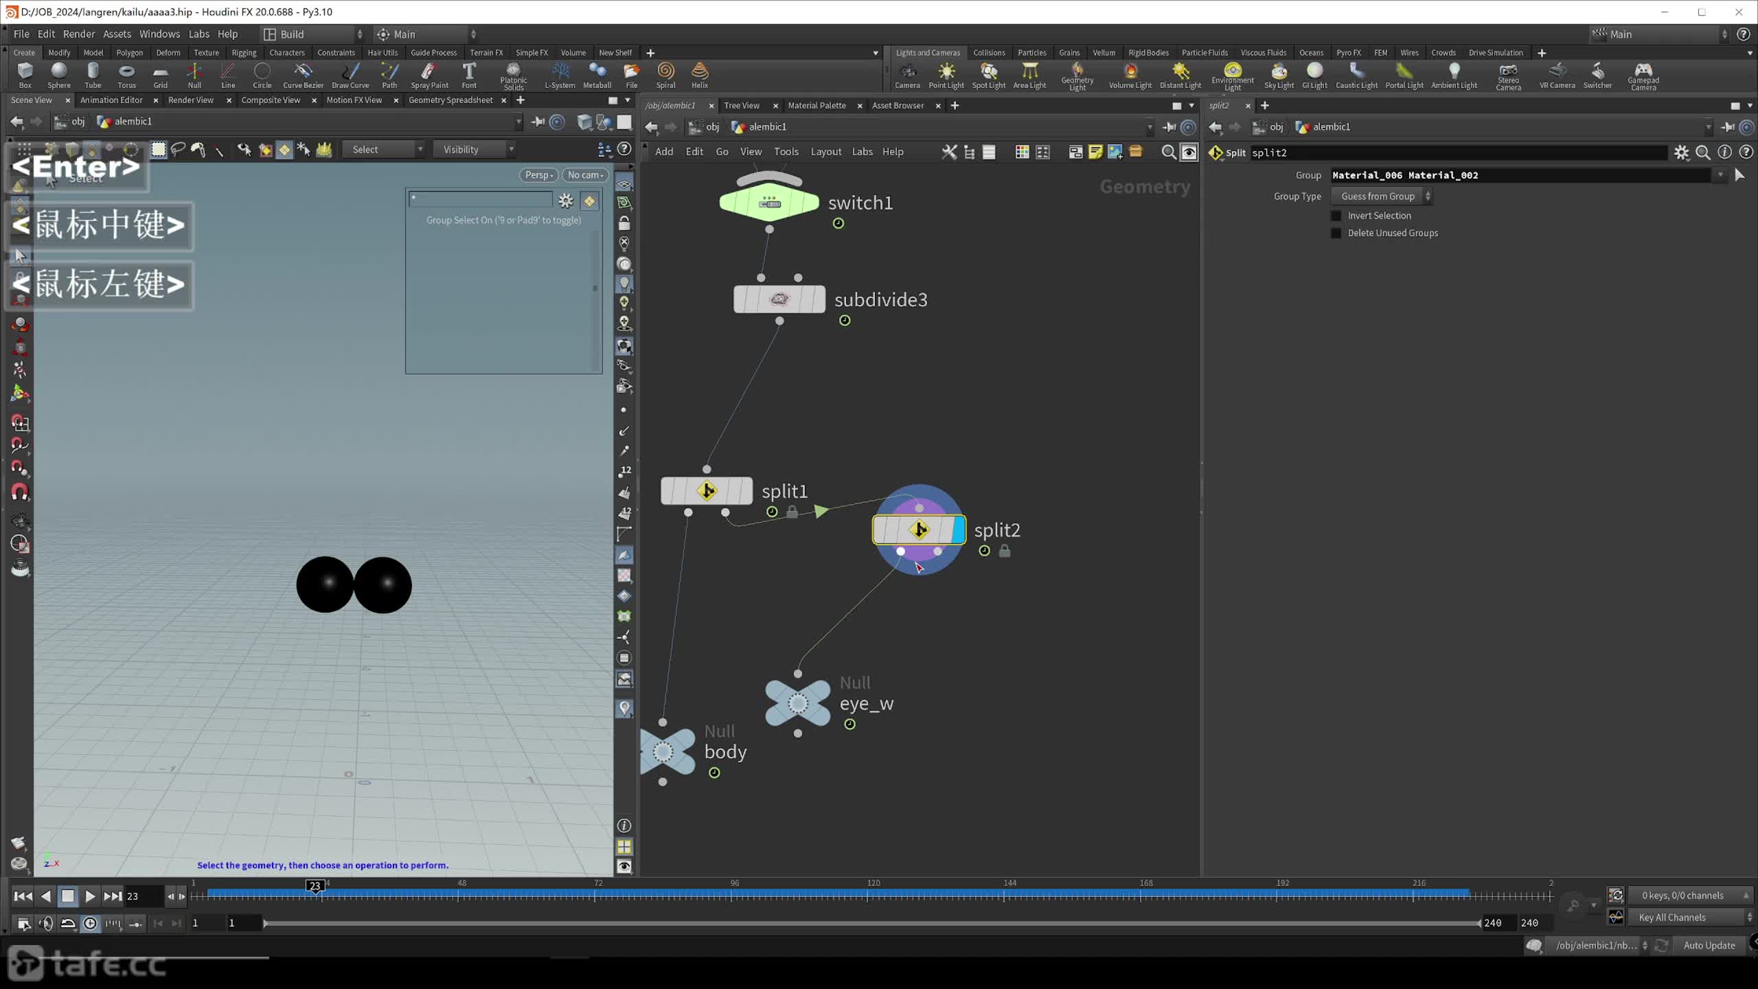This screenshot has height=989, width=1758.
Task: Click the Curve Bezier tool
Action: [x=303, y=76]
